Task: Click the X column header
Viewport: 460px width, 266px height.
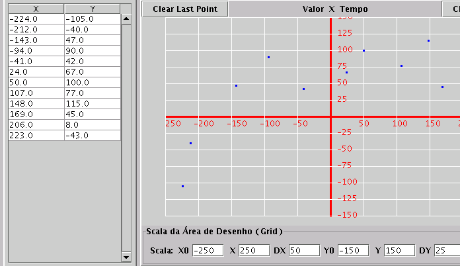Action: [x=36, y=9]
